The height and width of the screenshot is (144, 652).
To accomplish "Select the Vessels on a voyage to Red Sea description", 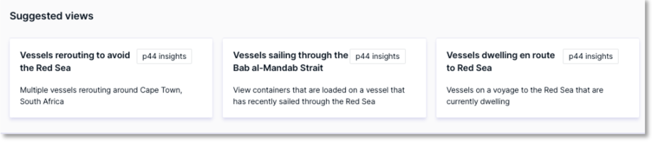I will point(524,90).
